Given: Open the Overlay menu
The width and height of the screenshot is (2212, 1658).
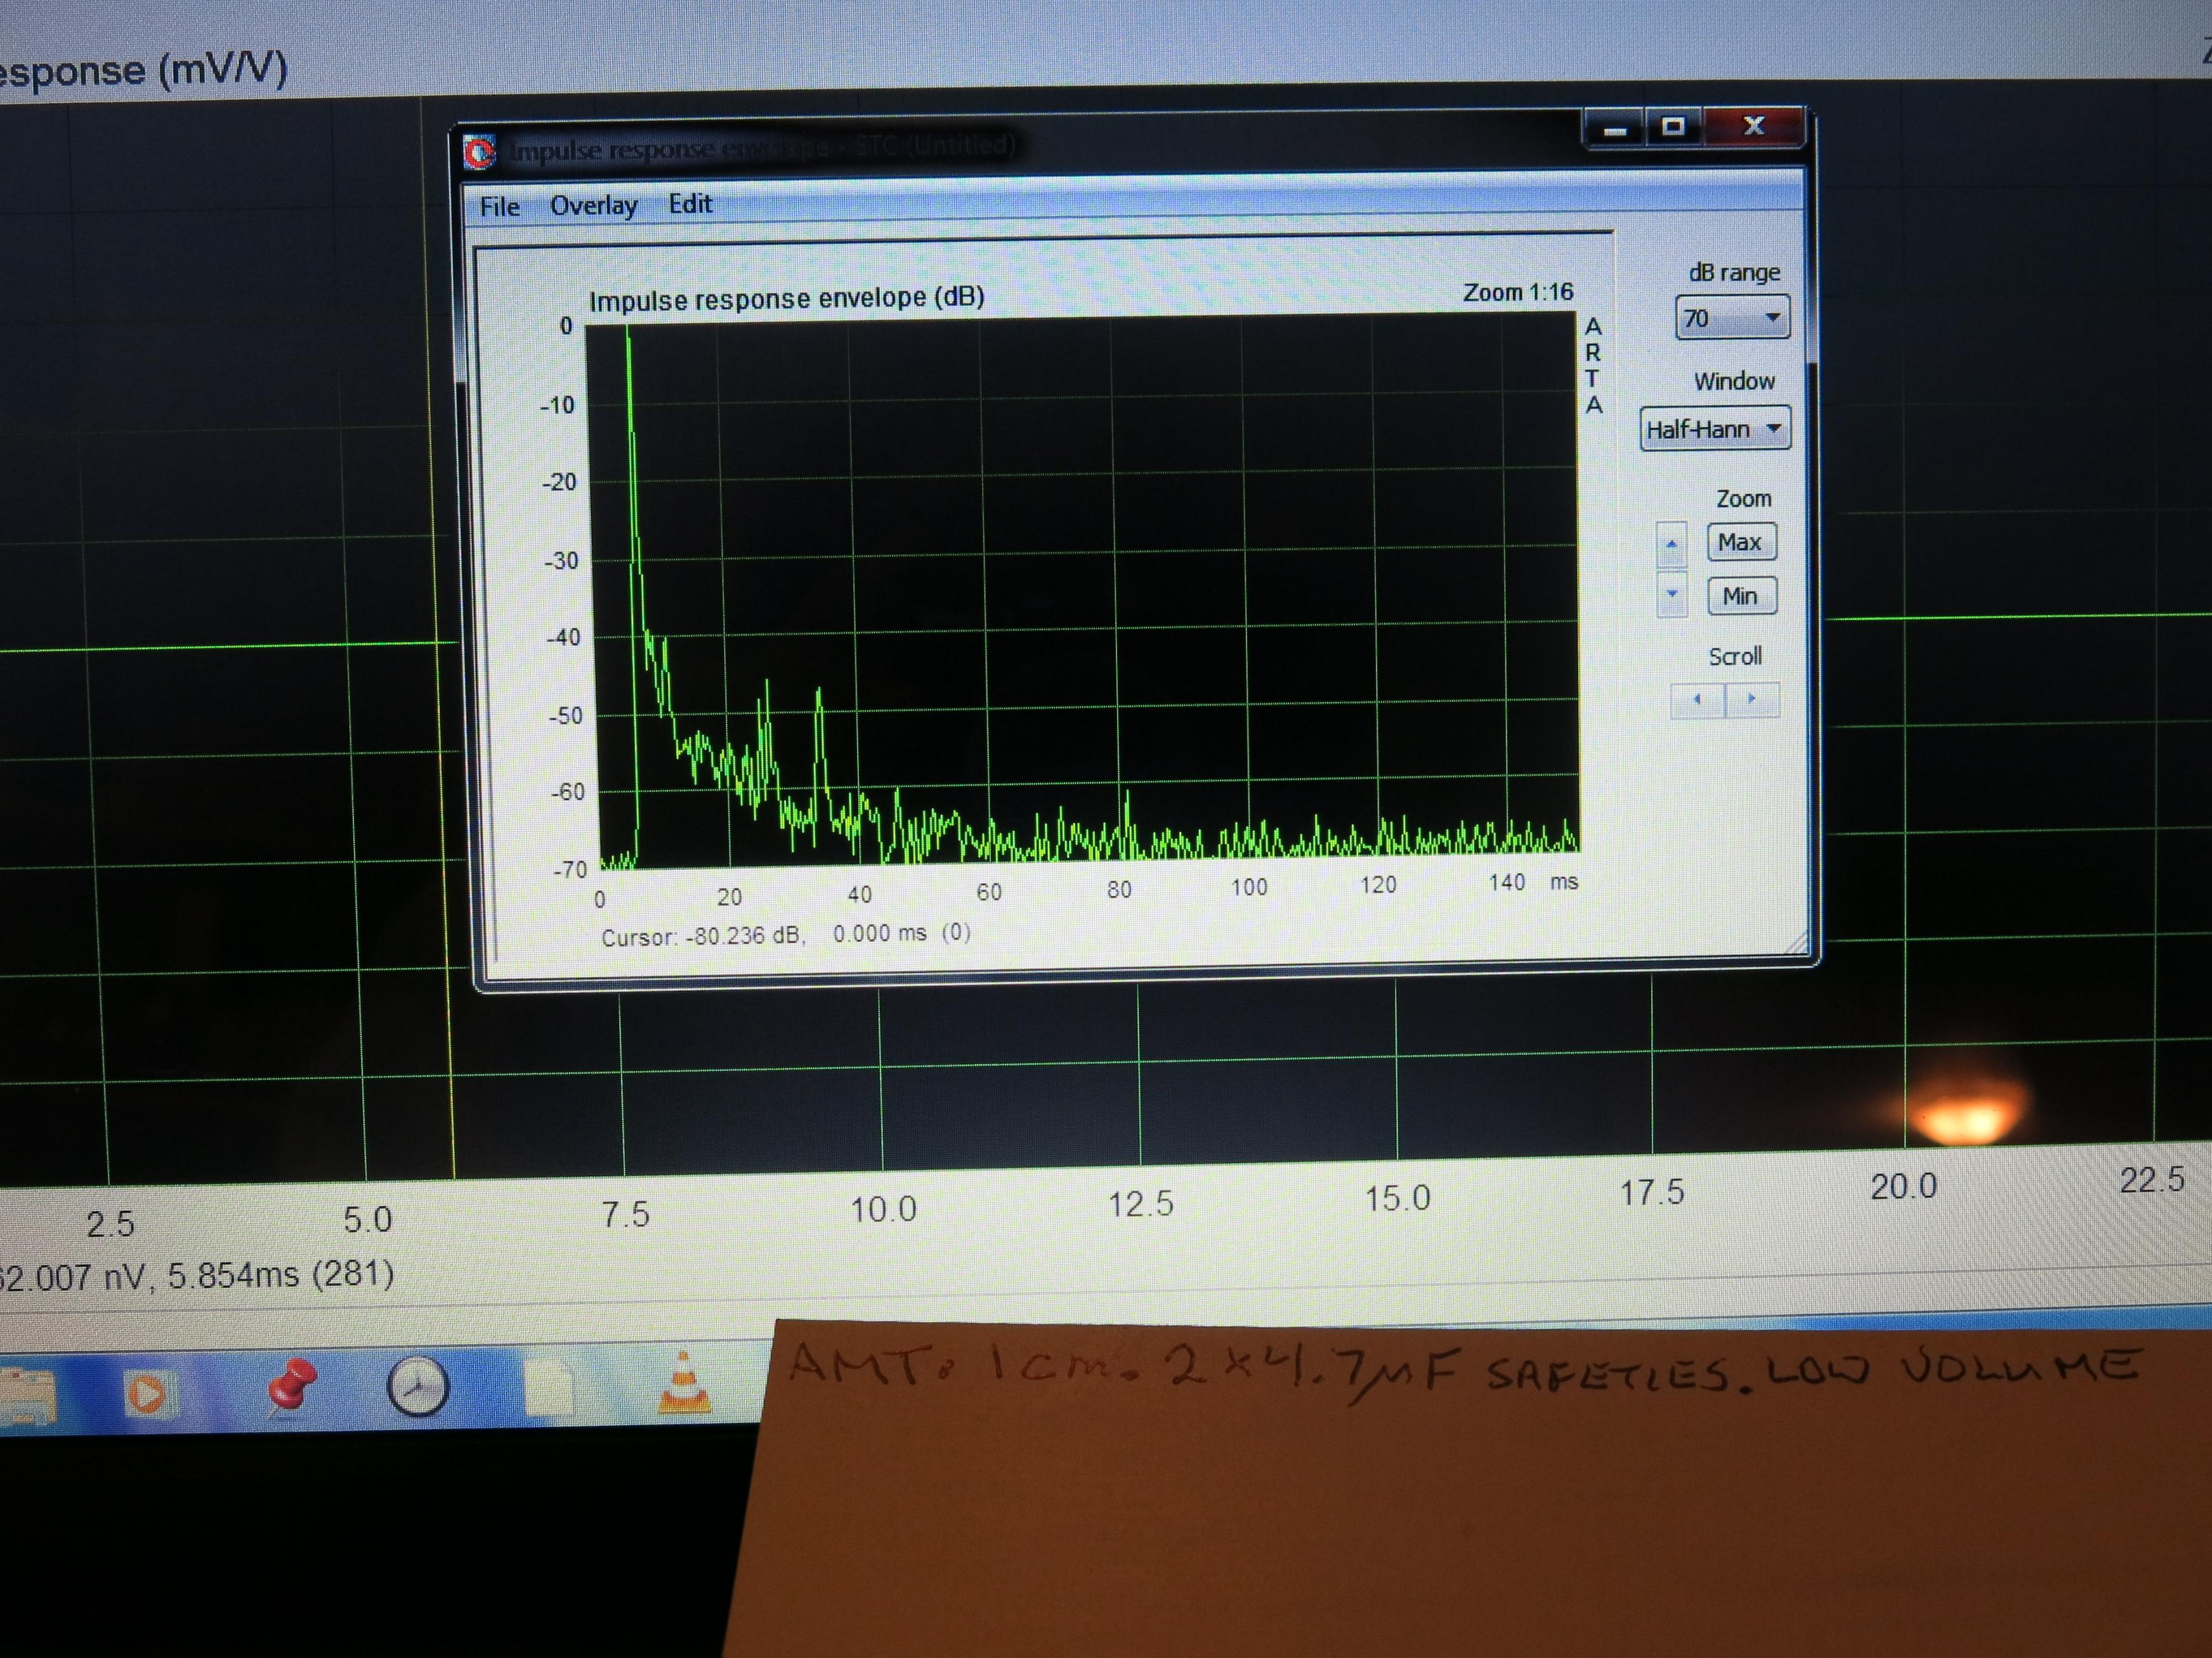Looking at the screenshot, I should (x=593, y=205).
